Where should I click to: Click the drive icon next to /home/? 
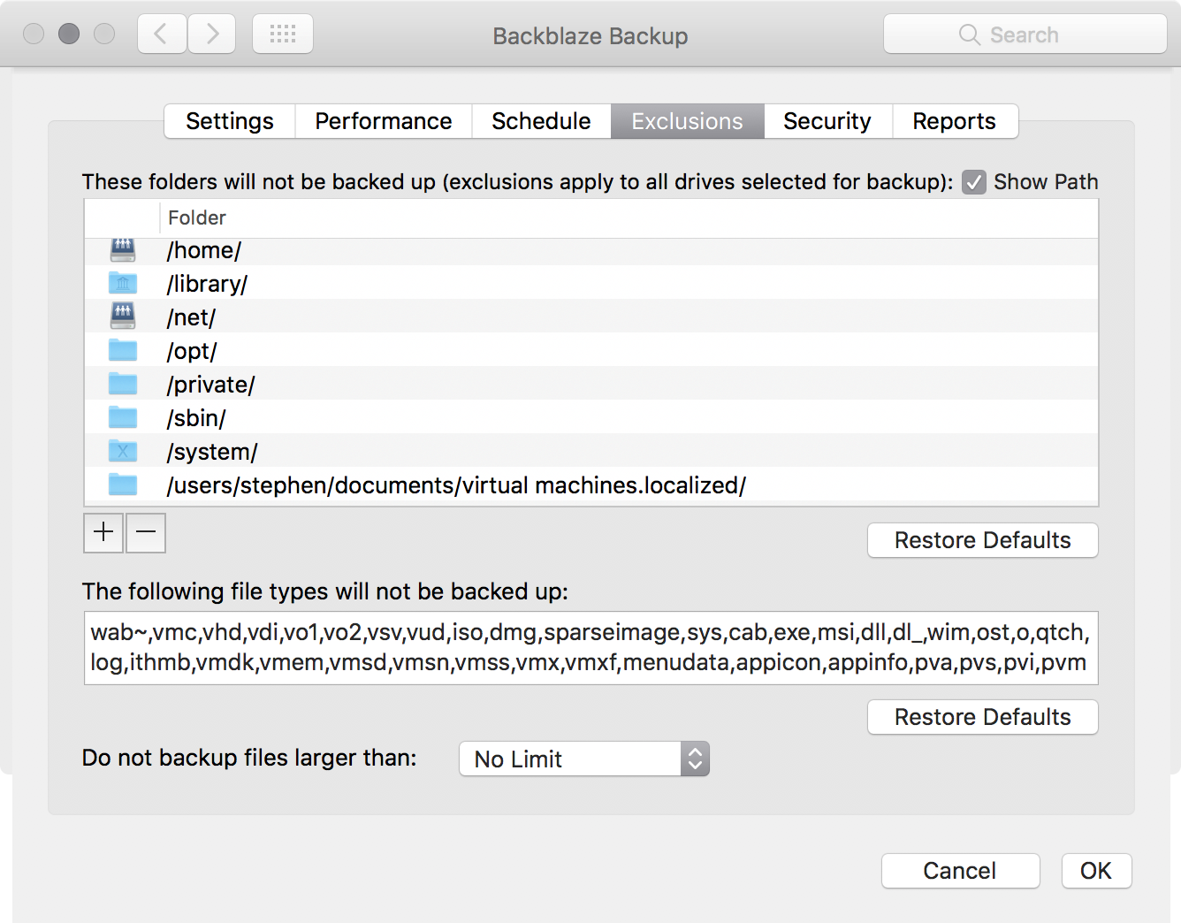[x=123, y=250]
